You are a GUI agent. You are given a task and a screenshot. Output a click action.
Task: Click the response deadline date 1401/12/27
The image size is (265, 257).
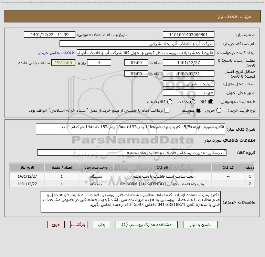click(x=189, y=62)
